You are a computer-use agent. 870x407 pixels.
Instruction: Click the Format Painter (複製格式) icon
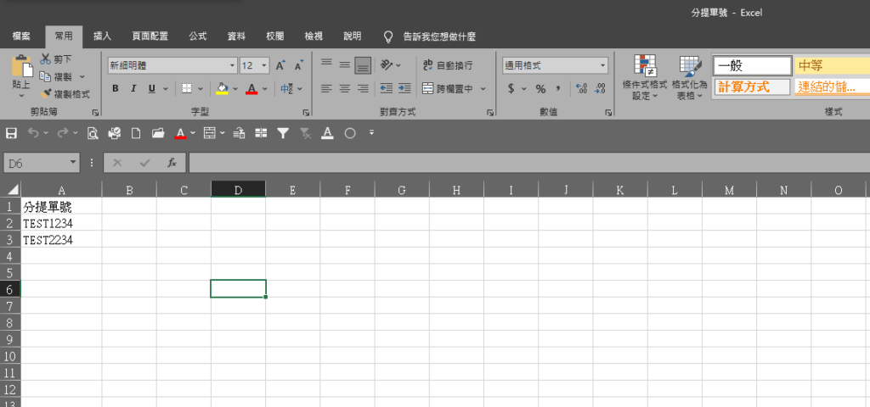[x=47, y=94]
